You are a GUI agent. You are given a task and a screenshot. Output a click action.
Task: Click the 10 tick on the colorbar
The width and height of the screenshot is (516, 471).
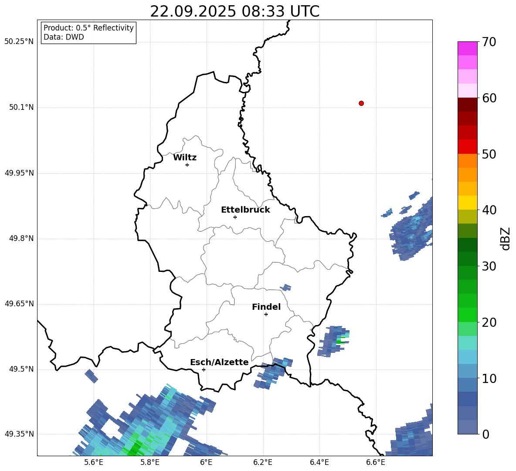click(x=489, y=379)
